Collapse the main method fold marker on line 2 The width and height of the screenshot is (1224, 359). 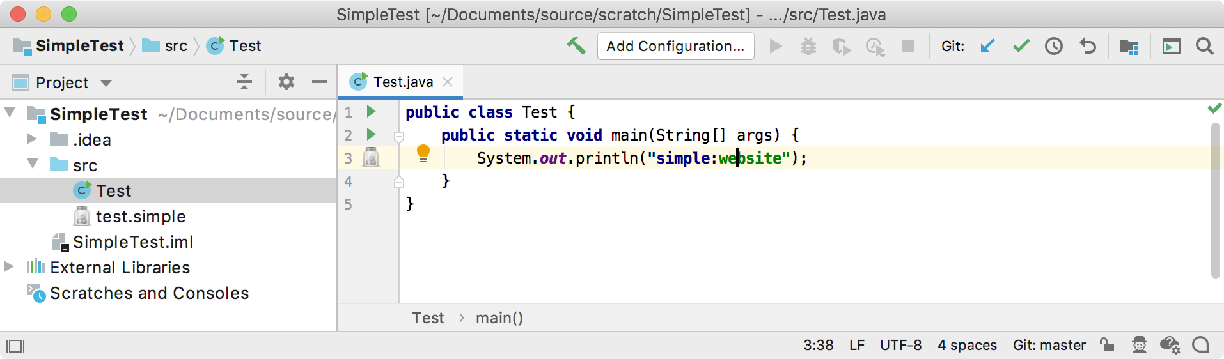[399, 136]
